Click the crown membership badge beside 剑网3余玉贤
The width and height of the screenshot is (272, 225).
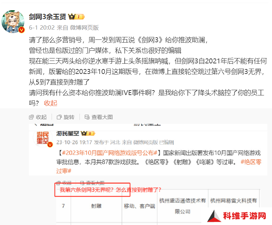pos(76,17)
